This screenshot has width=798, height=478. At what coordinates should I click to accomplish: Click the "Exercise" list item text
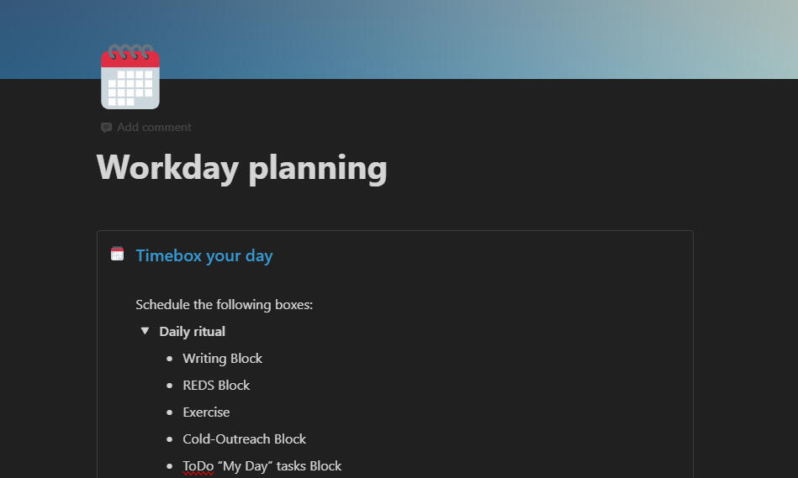click(206, 412)
